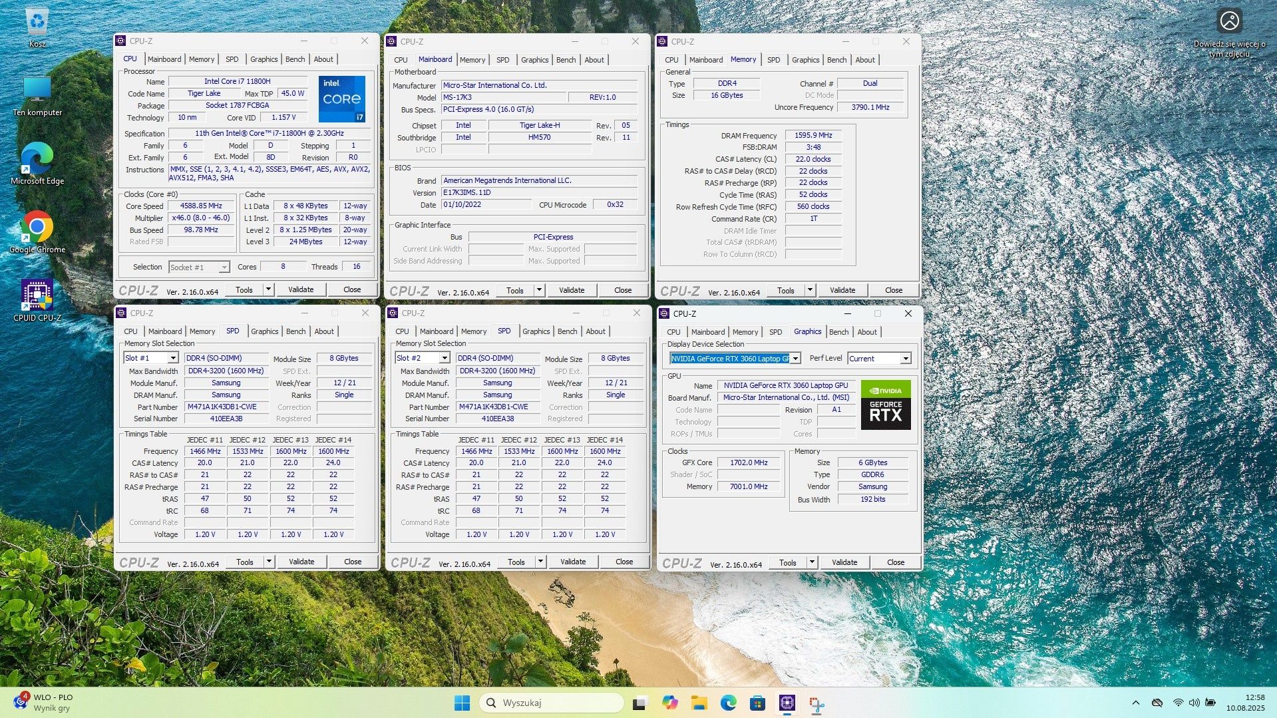1277x718 pixels.
Task: Open the battery status tray icon
Action: [x=1210, y=703]
